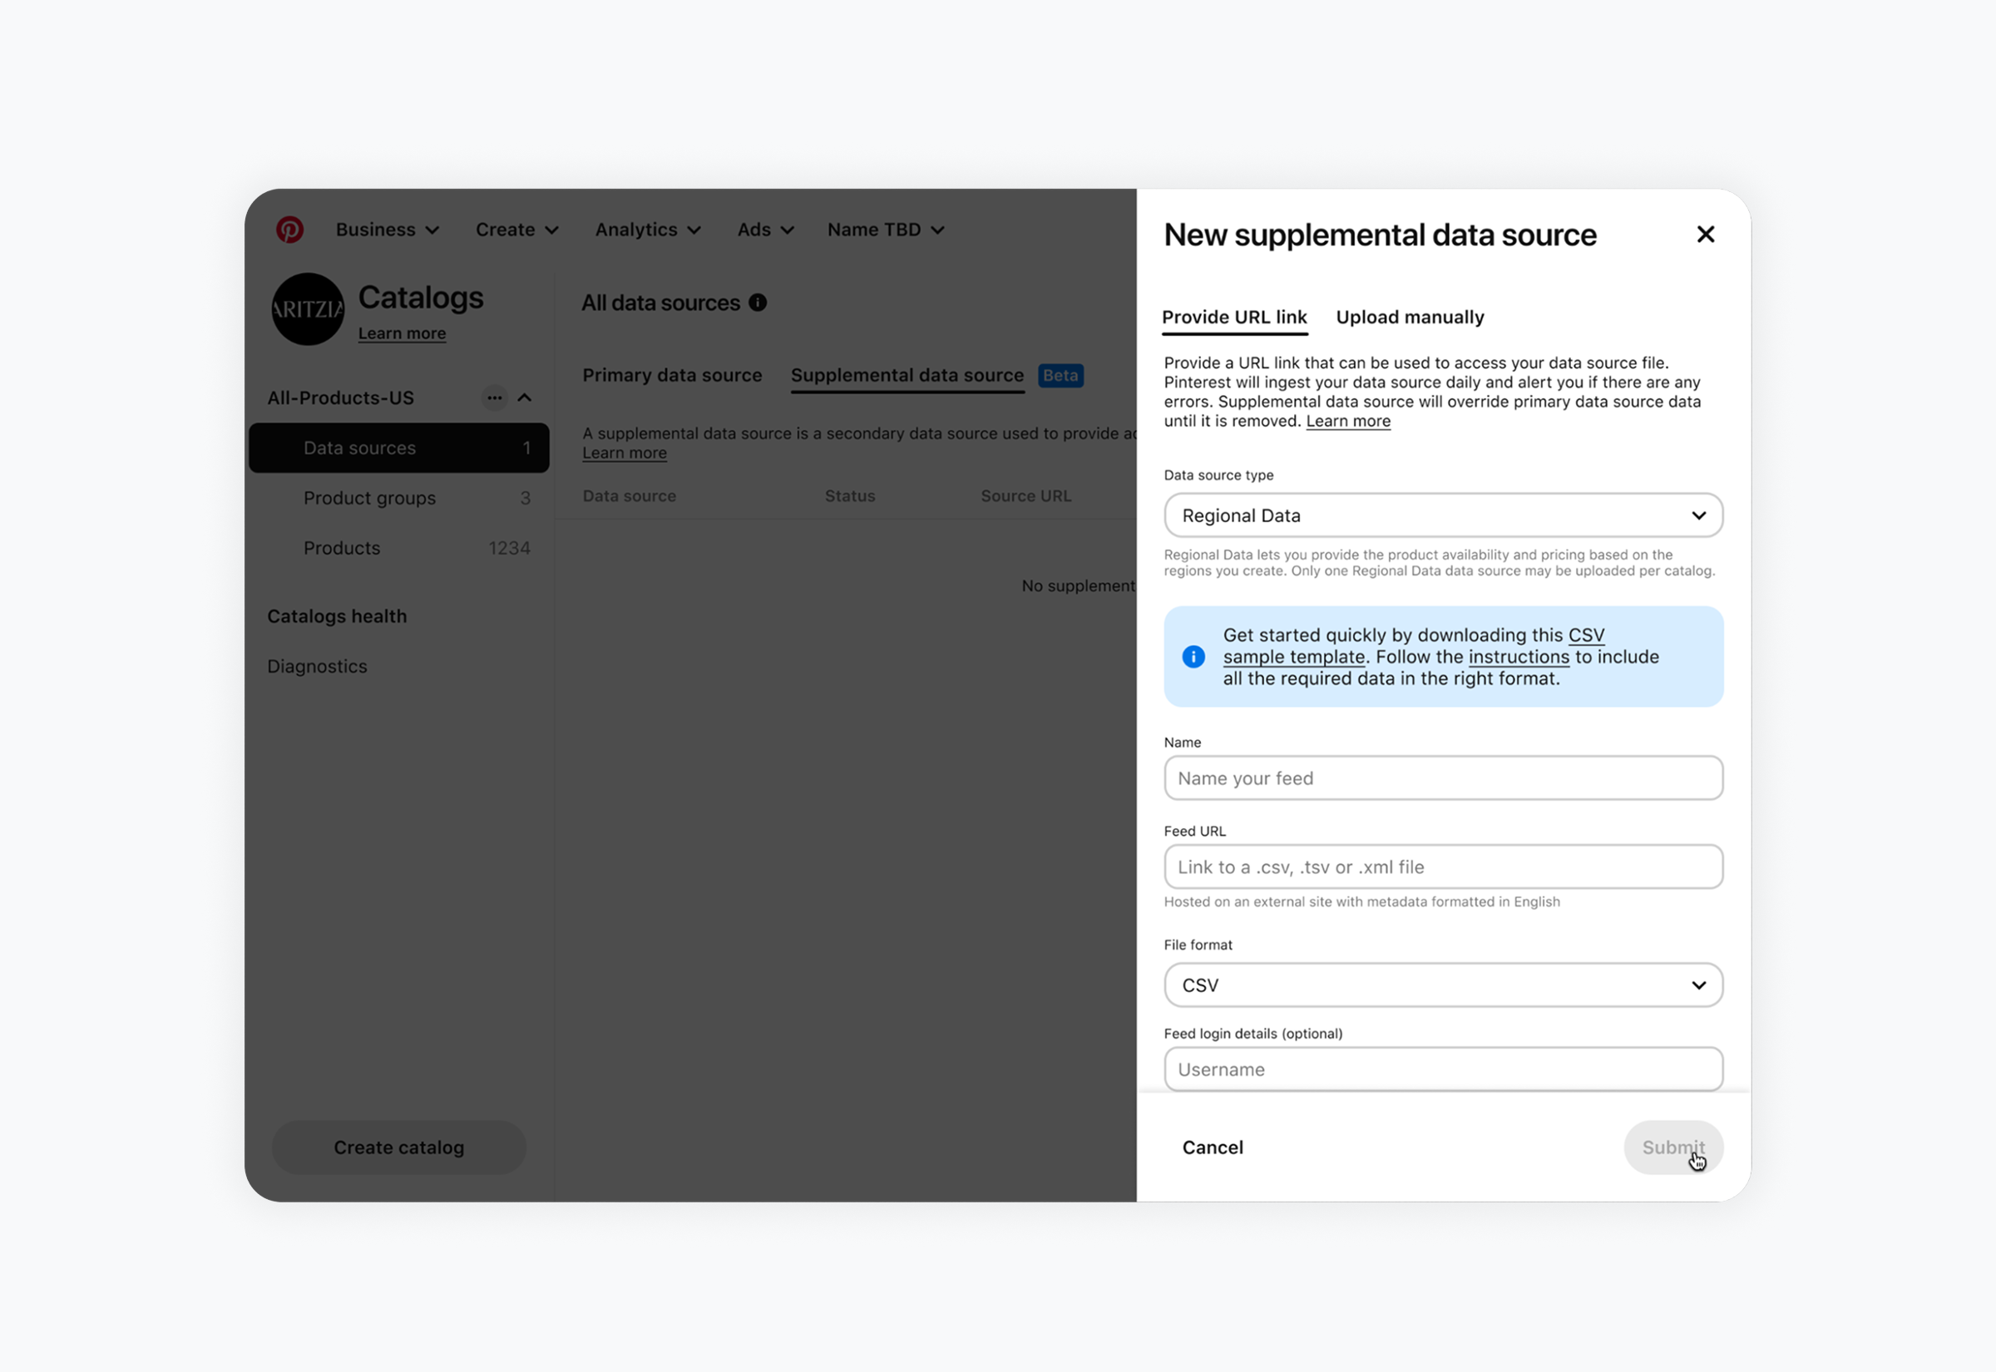
Task: Close the New supplemental data source panel
Action: pos(1706,234)
